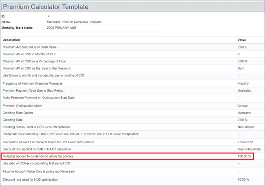Enable 'Make Premium Payment on Optimization Start Date' checkbox
Screen dimensions: 265x186
[239, 98]
